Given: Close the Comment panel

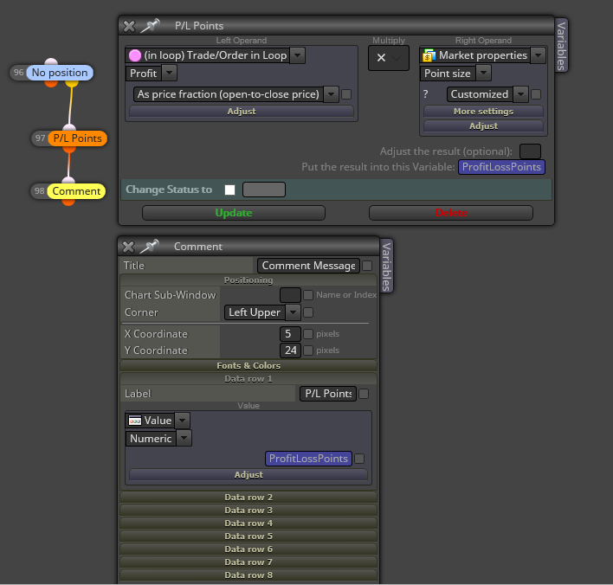Looking at the screenshot, I should pyautogui.click(x=128, y=247).
